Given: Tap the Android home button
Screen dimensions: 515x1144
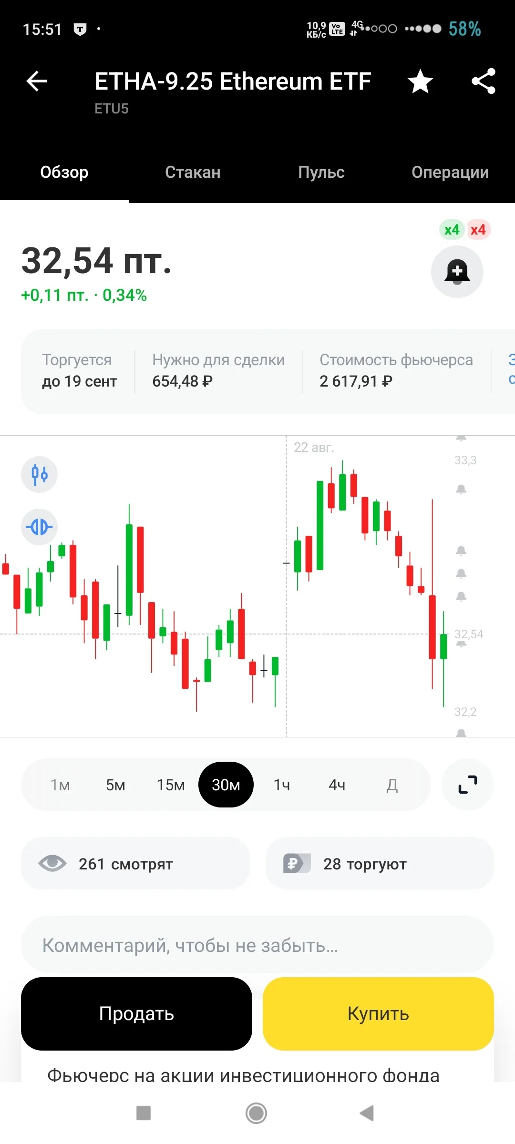Looking at the screenshot, I should pos(257,1113).
